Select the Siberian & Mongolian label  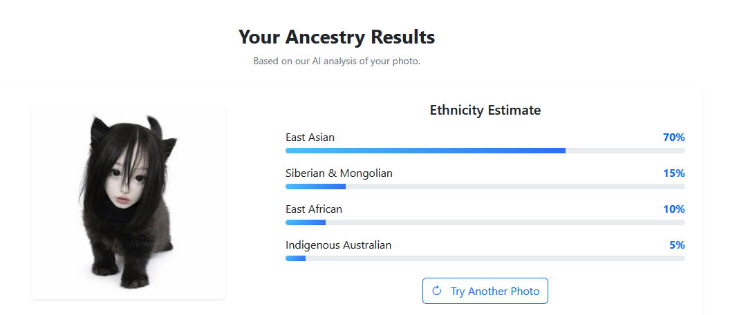pyautogui.click(x=339, y=173)
